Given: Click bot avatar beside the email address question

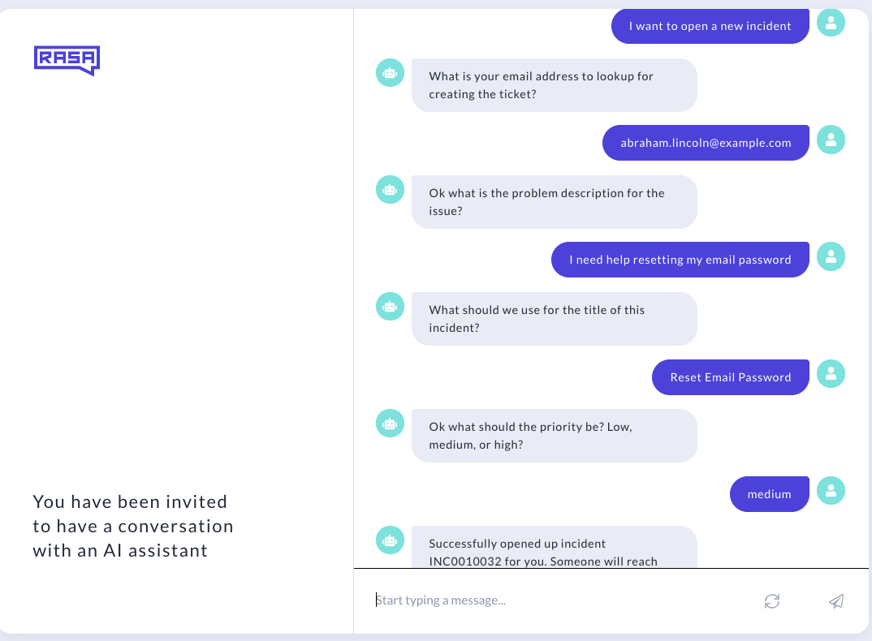Looking at the screenshot, I should click(x=390, y=73).
